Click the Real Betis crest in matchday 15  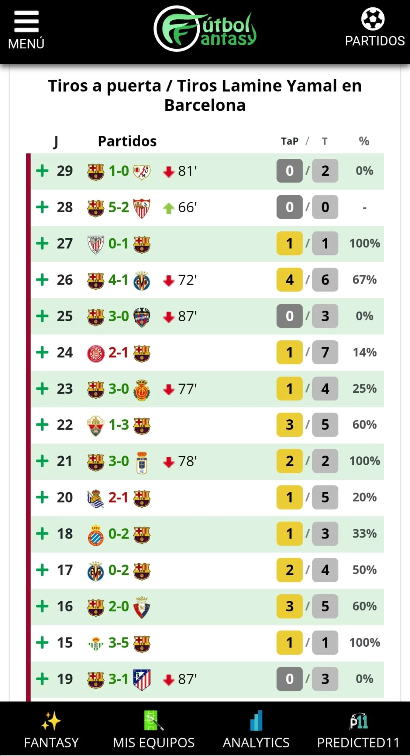pyautogui.click(x=96, y=643)
